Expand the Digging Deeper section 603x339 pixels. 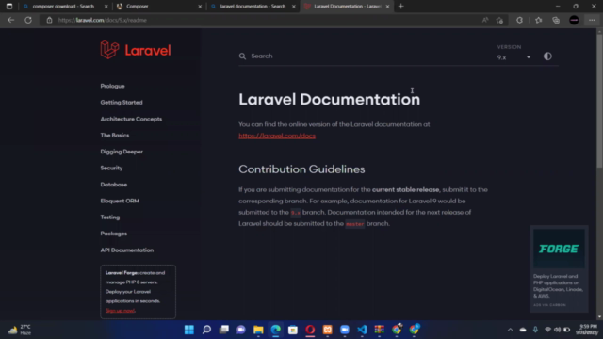click(x=122, y=152)
